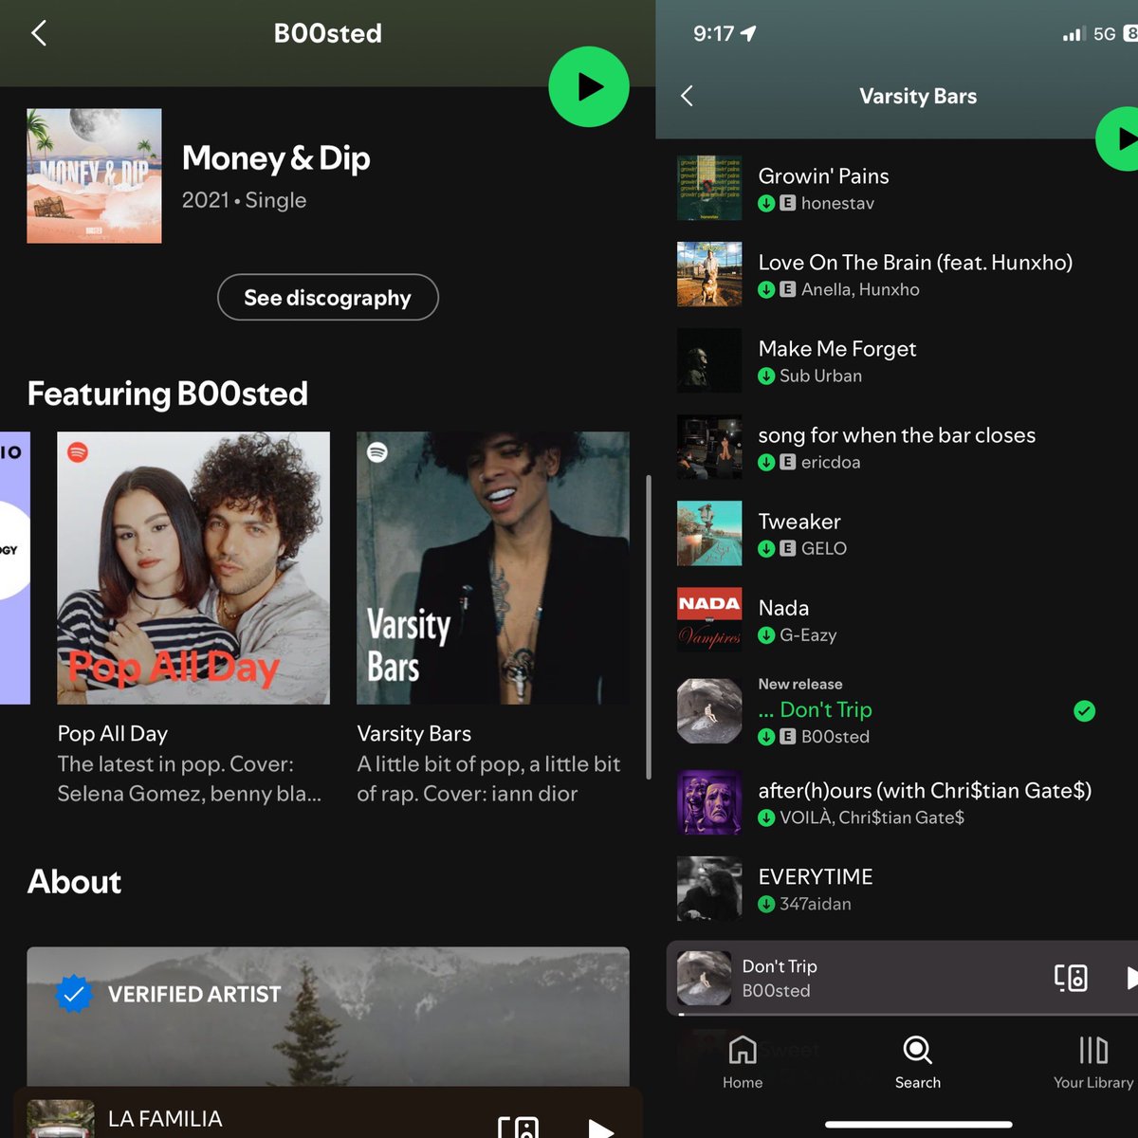This screenshot has width=1138, height=1138.
Task: Play BOOsted with the green play button
Action: click(589, 86)
